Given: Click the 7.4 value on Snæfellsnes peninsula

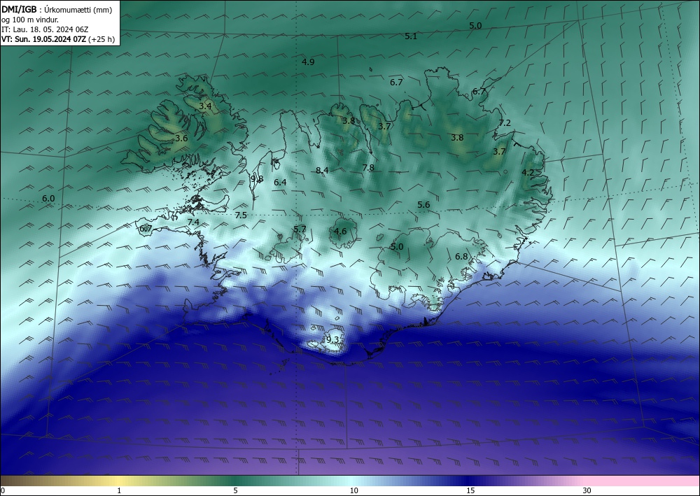Looking at the screenshot, I should point(193,222).
